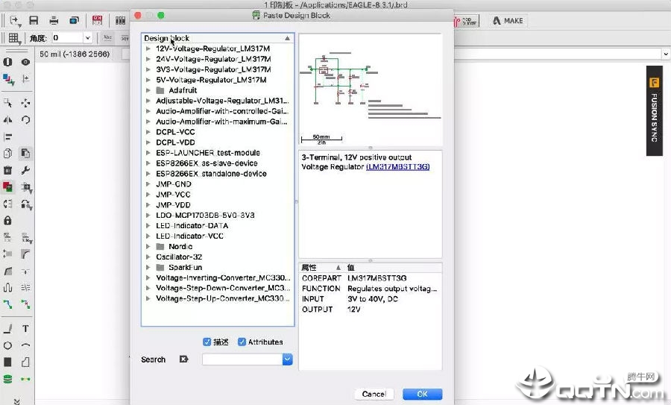Select ESP8266EX_as-slave-device entry
Viewport: 671px width, 405px height.
tap(207, 163)
